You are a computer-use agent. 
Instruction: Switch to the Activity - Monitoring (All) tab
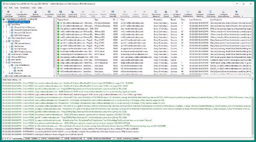click(x=73, y=138)
